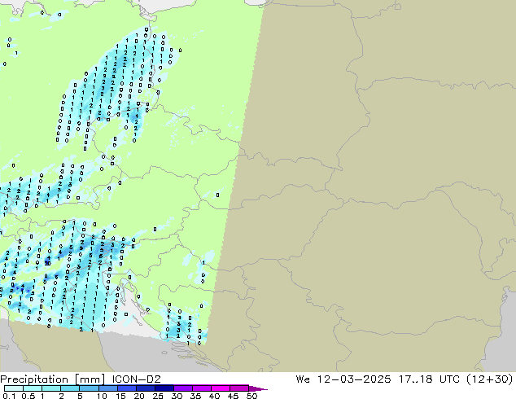
Task: Select the 30–35 mm purple legend swatch
Action: pos(182,388)
